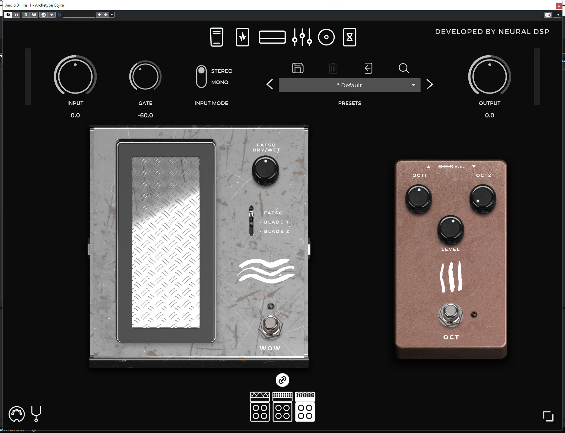565x433 pixels.
Task: Select BLADE 2 mode on WOW pedal
Action: click(277, 231)
